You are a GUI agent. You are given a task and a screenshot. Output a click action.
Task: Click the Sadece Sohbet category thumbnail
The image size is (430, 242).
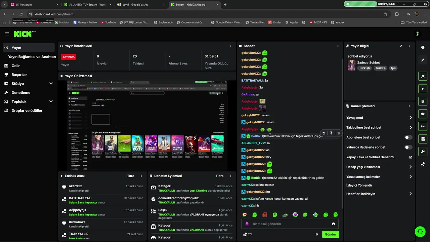coord(351,65)
